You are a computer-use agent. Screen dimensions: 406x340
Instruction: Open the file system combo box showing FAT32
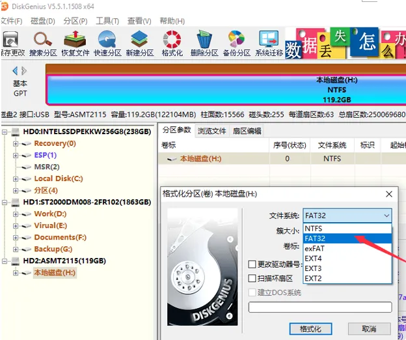347,216
